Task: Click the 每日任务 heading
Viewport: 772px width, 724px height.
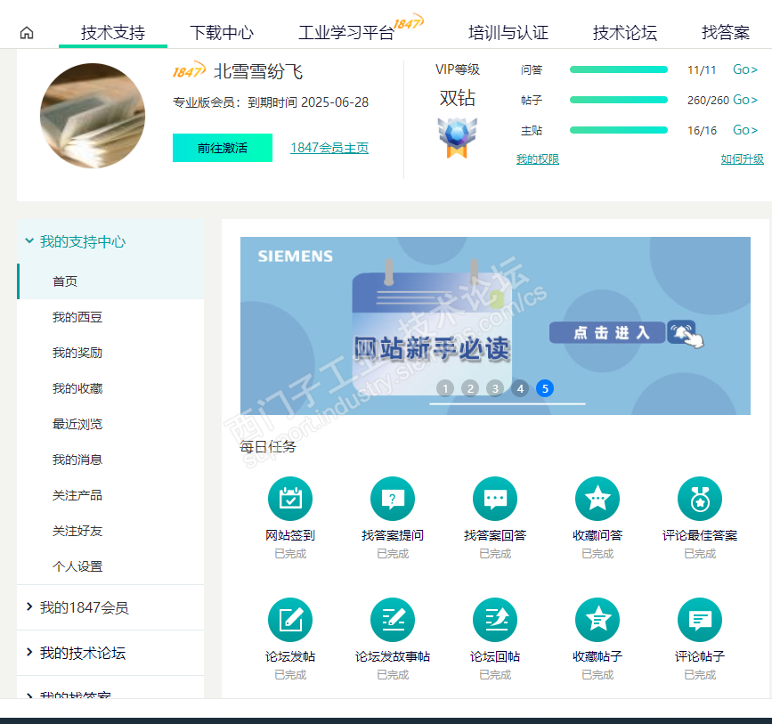Action: click(267, 447)
